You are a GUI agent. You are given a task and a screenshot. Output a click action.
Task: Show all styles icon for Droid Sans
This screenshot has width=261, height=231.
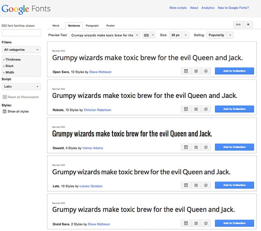pos(186,223)
